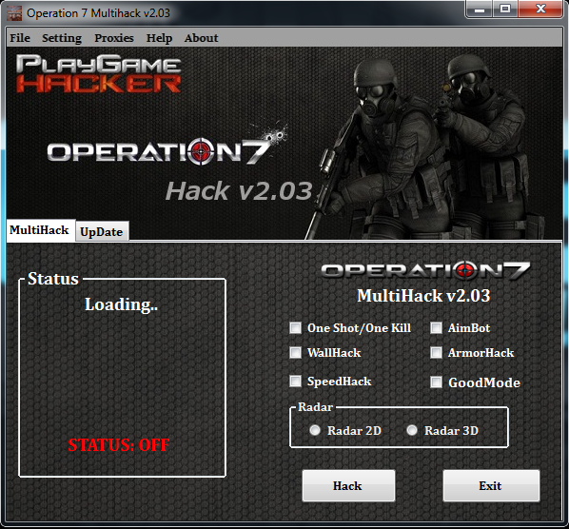This screenshot has width=569, height=529.
Task: Click the Radar group label
Action: point(315,407)
